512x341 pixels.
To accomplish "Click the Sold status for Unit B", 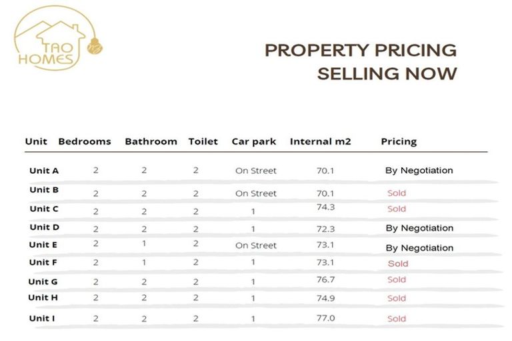I will coord(397,193).
